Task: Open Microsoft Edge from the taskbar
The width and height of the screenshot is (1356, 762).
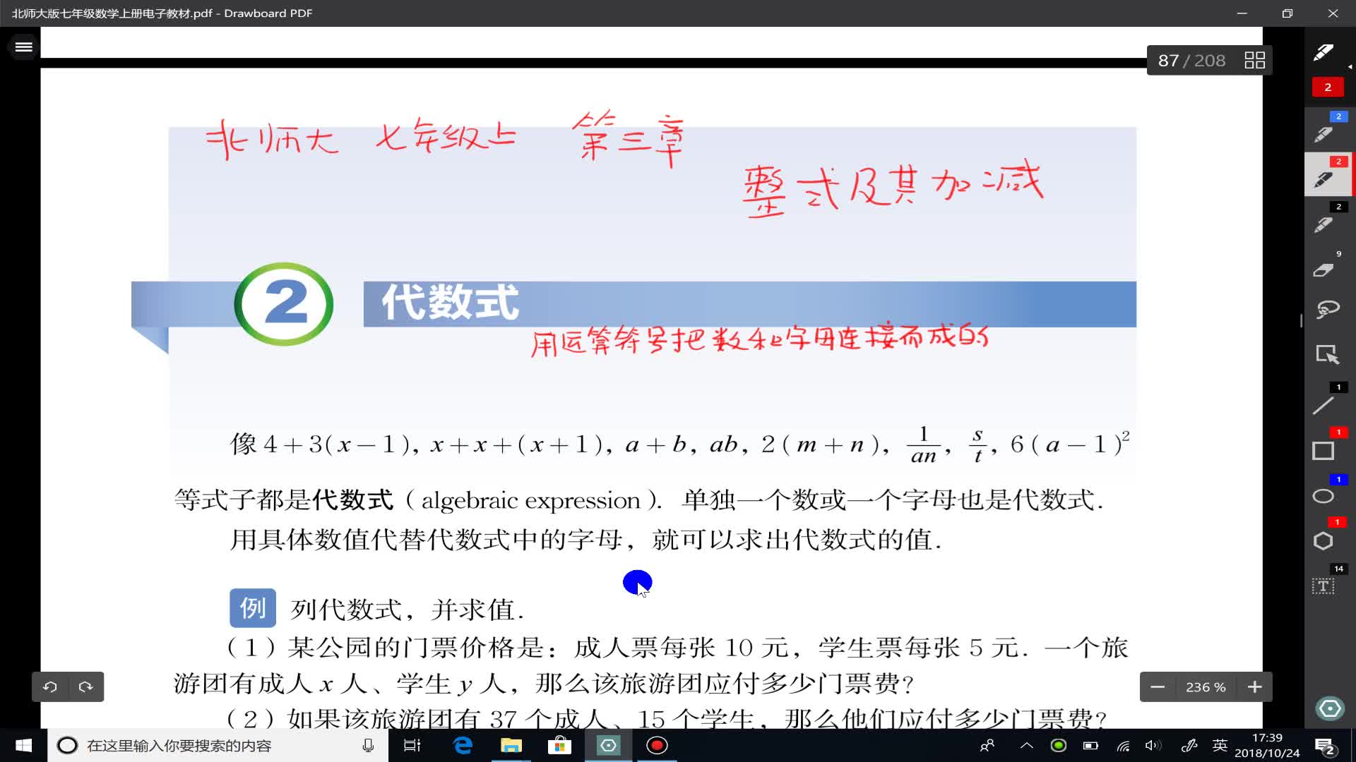Action: point(463,746)
